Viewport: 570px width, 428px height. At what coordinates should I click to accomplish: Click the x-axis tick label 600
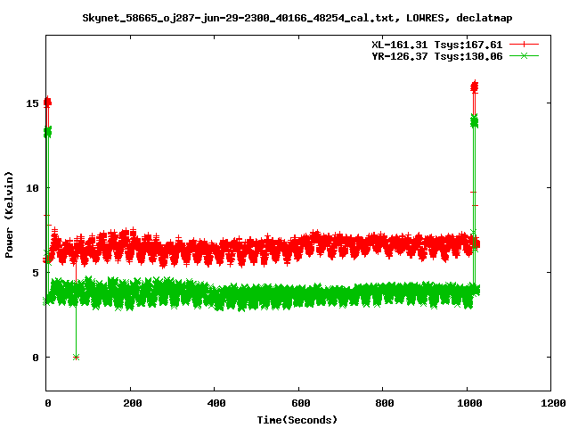[x=301, y=403]
